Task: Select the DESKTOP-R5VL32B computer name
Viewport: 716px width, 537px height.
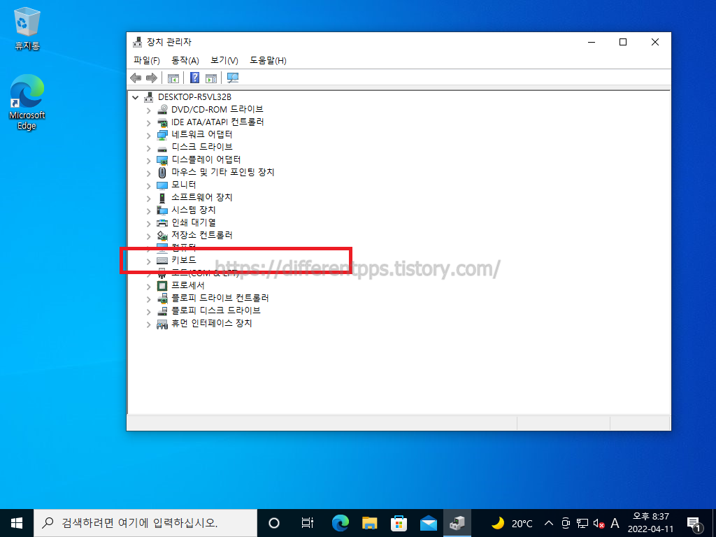Action: pos(194,96)
